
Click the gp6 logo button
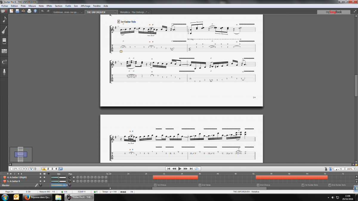[4, 11]
